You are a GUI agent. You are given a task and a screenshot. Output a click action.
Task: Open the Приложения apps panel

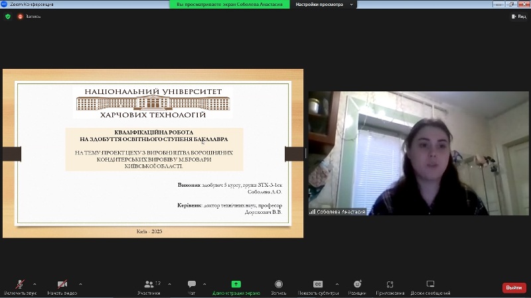click(x=390, y=288)
